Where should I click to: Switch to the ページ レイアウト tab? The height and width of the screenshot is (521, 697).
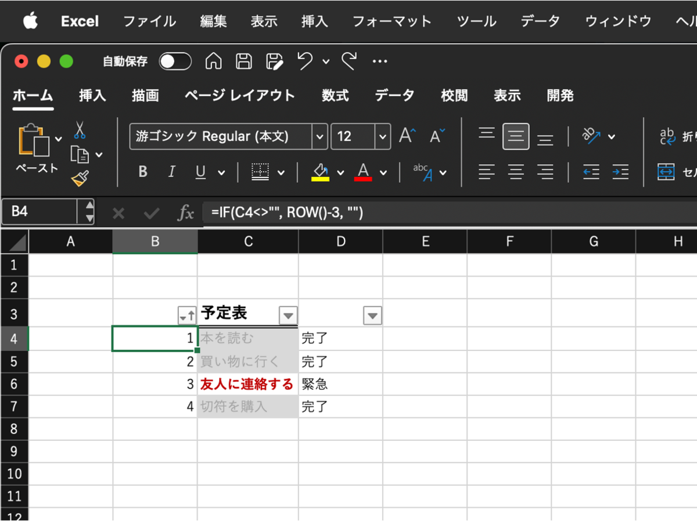(240, 96)
